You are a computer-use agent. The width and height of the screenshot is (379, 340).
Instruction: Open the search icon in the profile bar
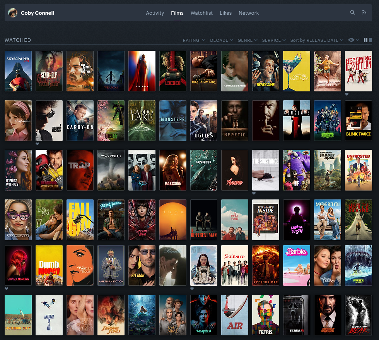click(x=353, y=12)
